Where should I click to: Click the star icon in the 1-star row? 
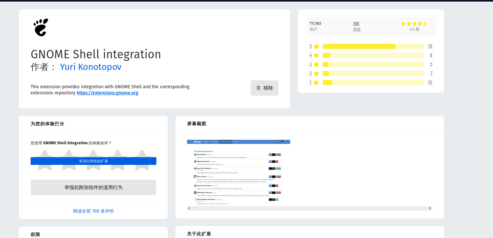click(316, 82)
